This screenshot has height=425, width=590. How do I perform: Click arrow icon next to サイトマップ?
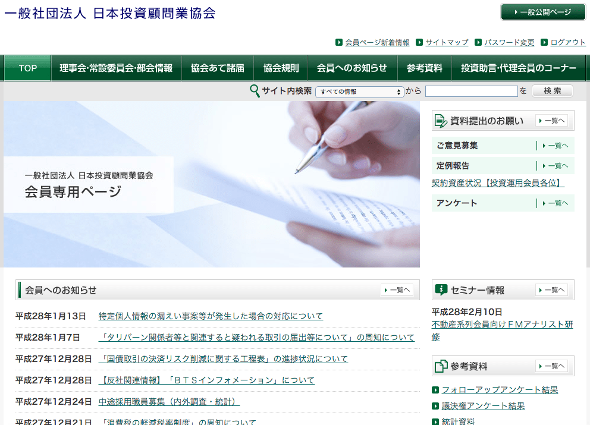[419, 42]
